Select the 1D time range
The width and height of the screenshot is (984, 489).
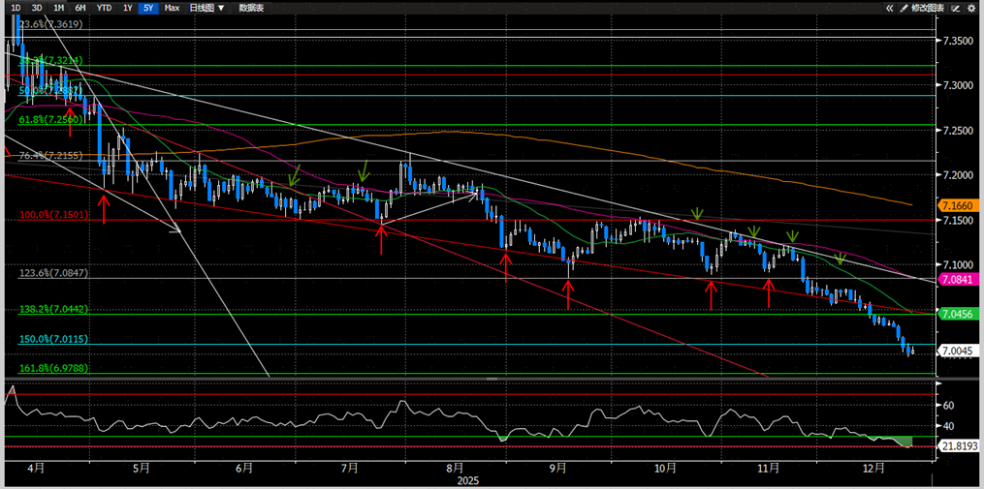click(16, 8)
